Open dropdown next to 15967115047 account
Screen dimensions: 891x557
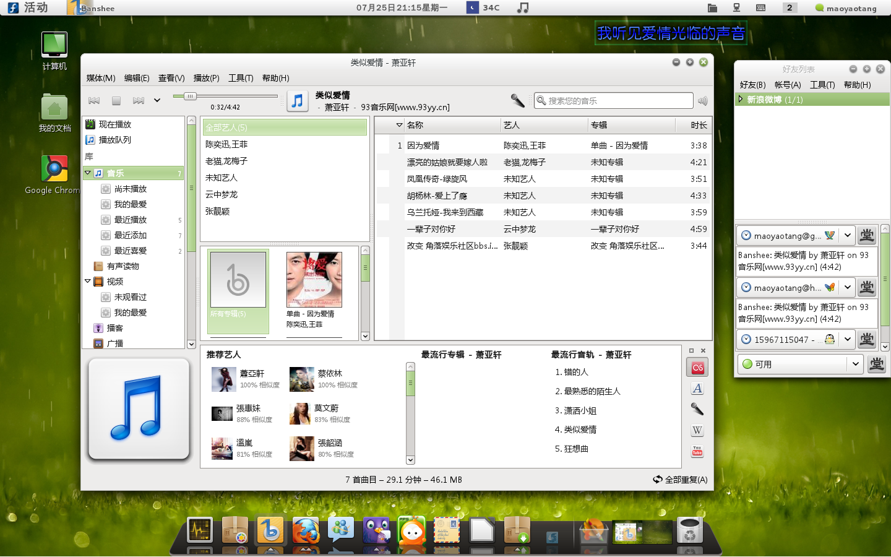[847, 339]
